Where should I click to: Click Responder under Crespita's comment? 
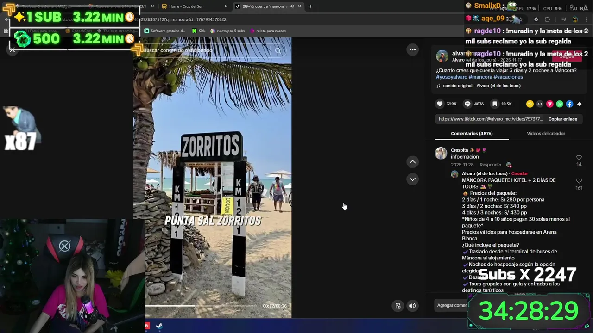tap(490, 165)
